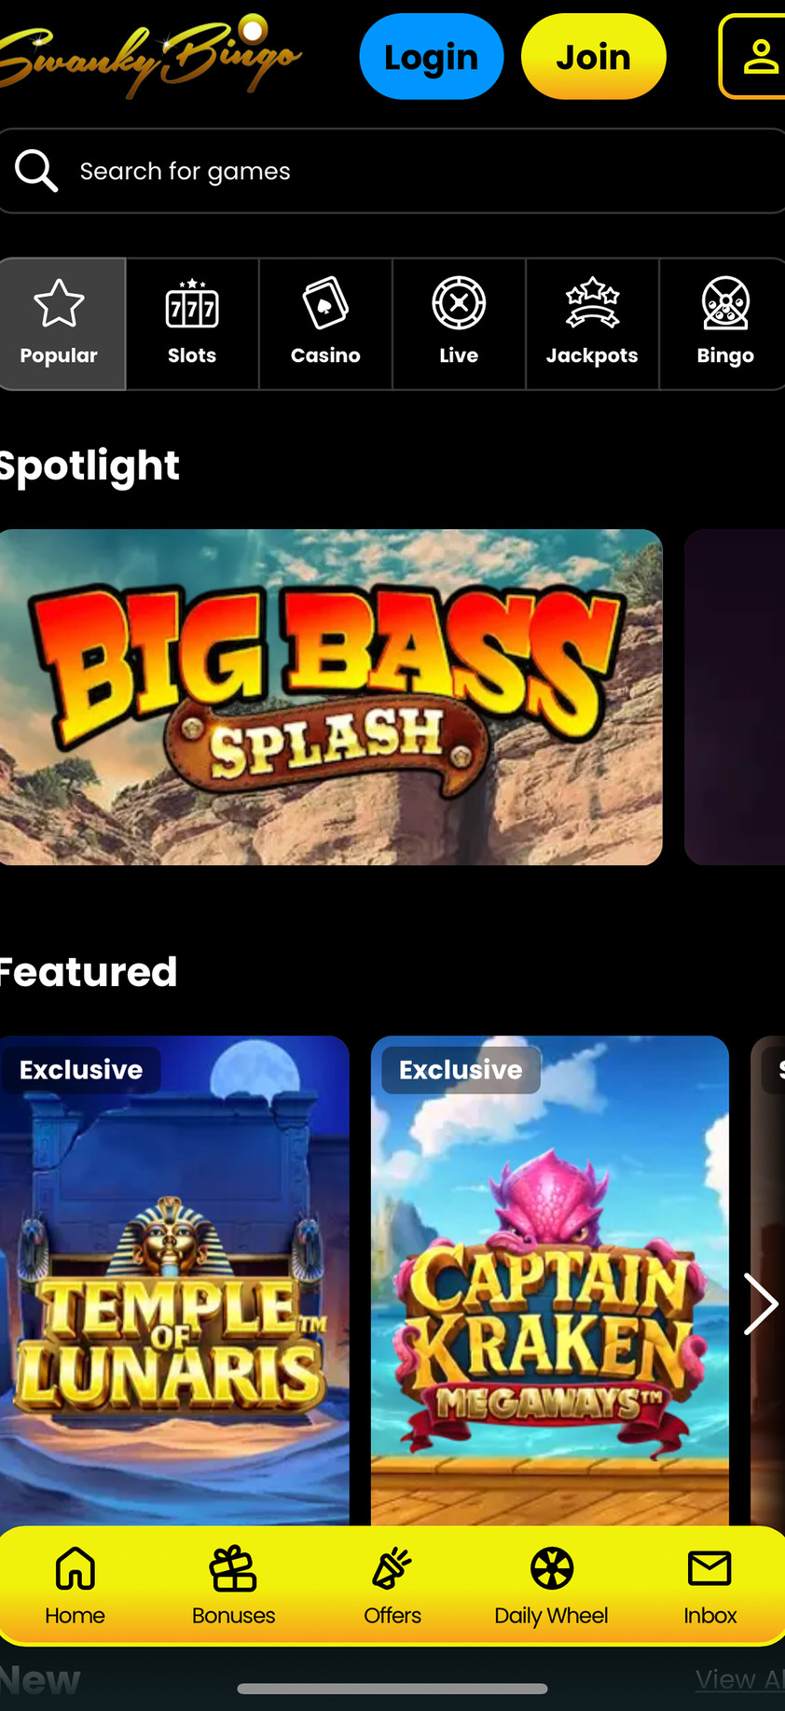Viewport: 785px width, 1711px height.
Task: Click the yellow Join button
Action: point(594,57)
